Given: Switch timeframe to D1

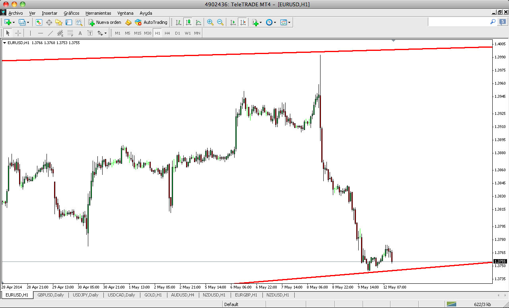Looking at the screenshot, I should click(177, 33).
